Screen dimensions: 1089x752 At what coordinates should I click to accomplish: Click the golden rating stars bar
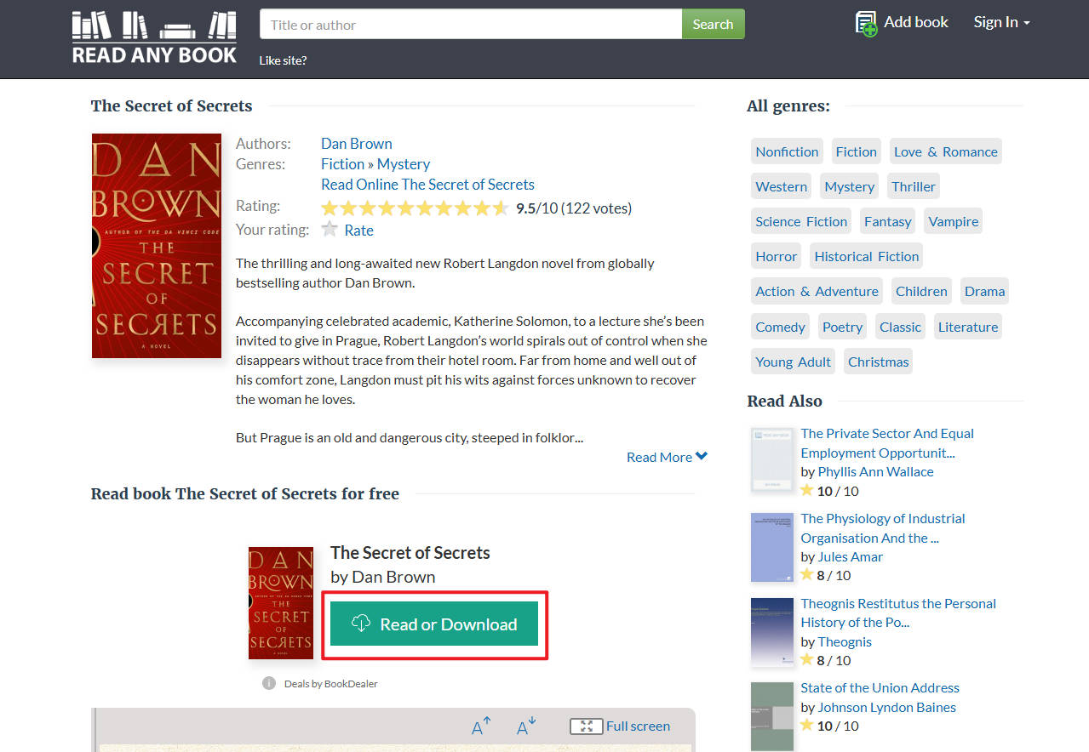click(415, 208)
